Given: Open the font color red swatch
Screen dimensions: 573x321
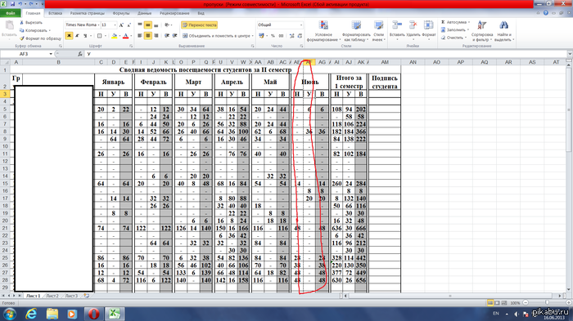Looking at the screenshot, I should pos(126,36).
